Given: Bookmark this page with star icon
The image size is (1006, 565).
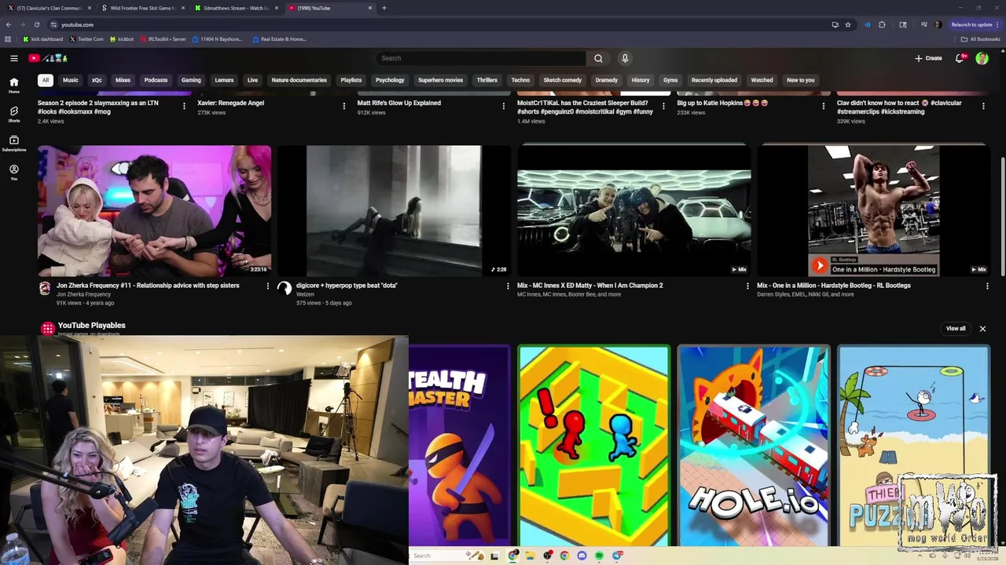Looking at the screenshot, I should 848,24.
